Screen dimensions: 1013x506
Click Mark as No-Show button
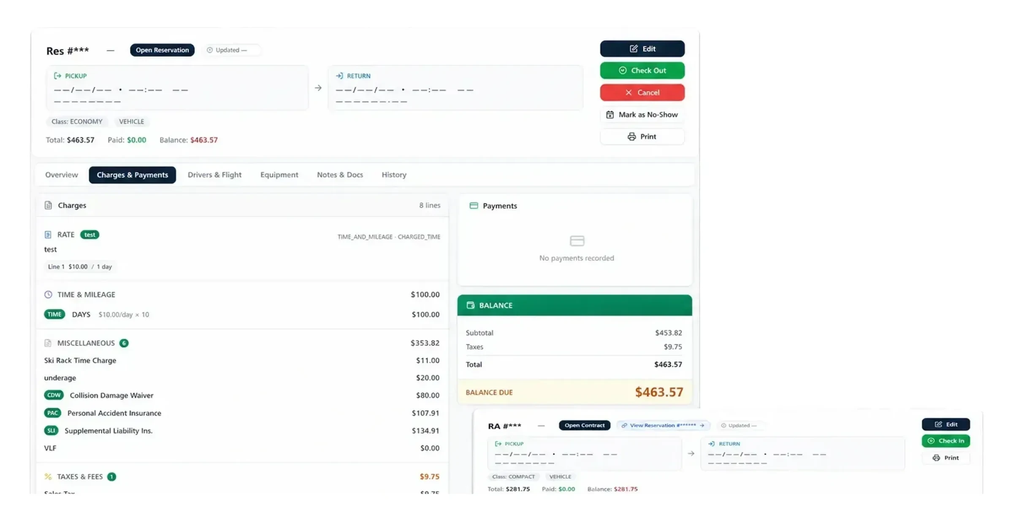642,115
